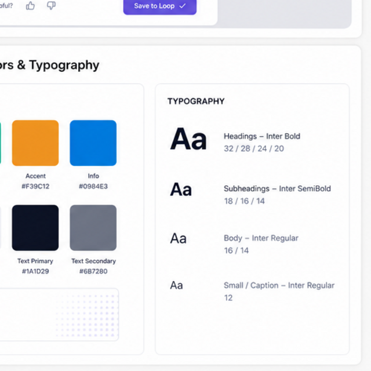Click the Accent swatch label
Viewport: 371px width, 371px height.
(x=35, y=176)
